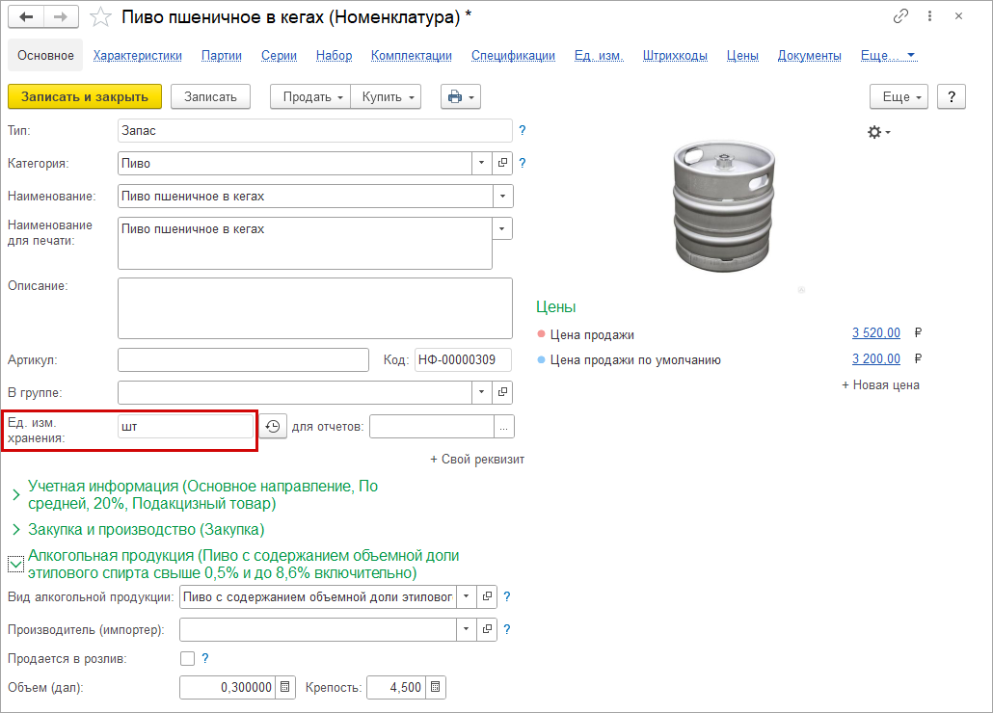This screenshot has width=993, height=713.
Task: Open the Производитель (импортер) item card
Action: click(487, 629)
